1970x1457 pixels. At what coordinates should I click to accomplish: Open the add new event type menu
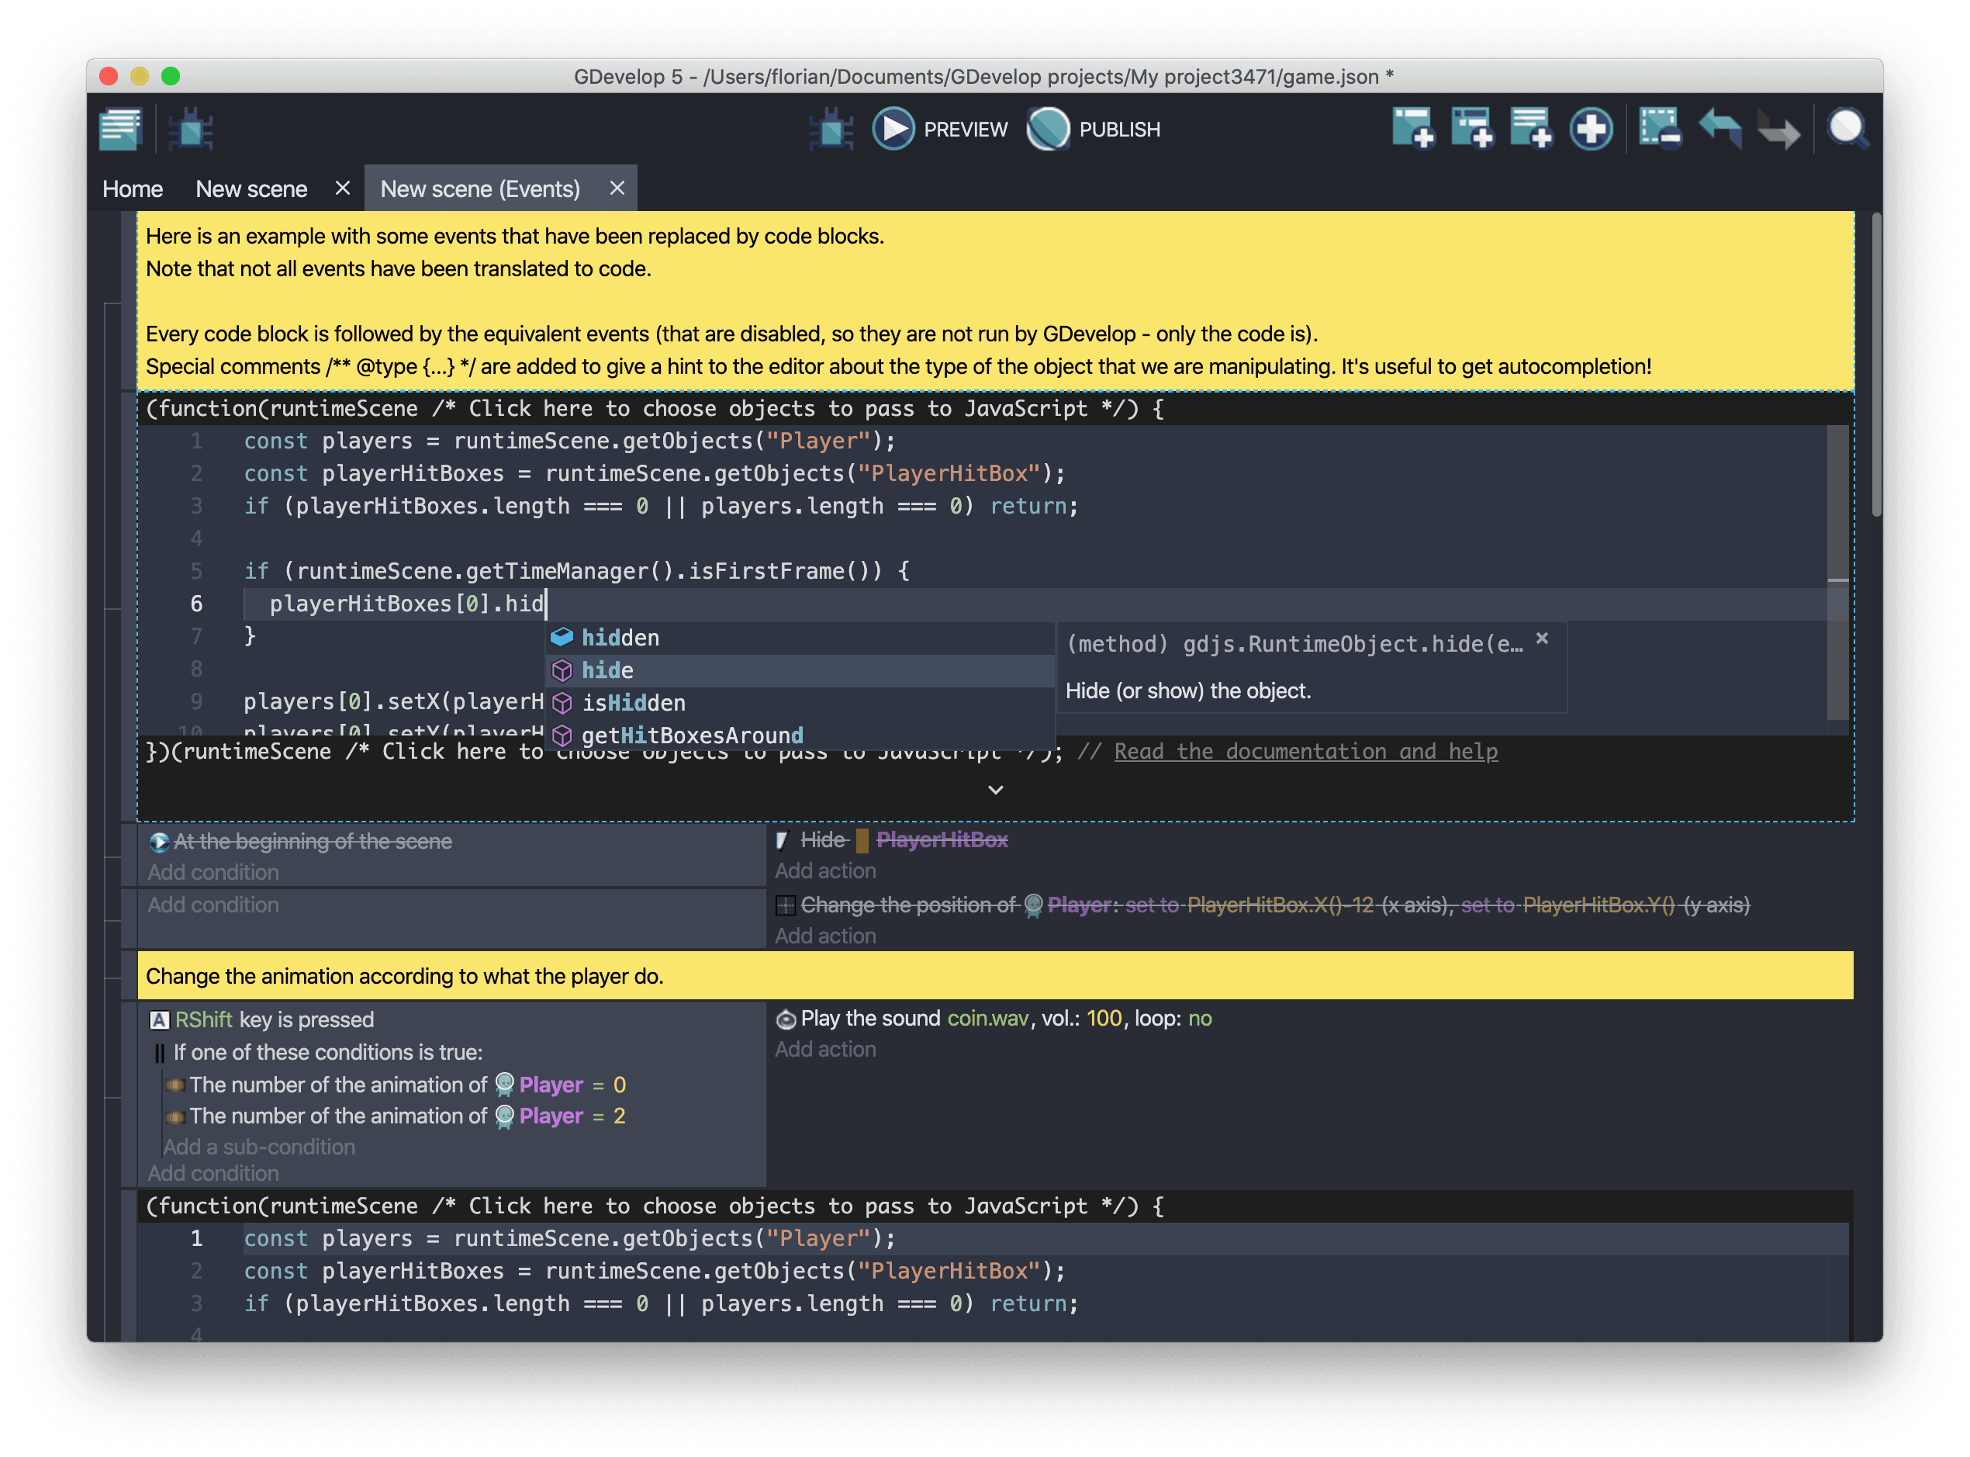coord(1589,129)
